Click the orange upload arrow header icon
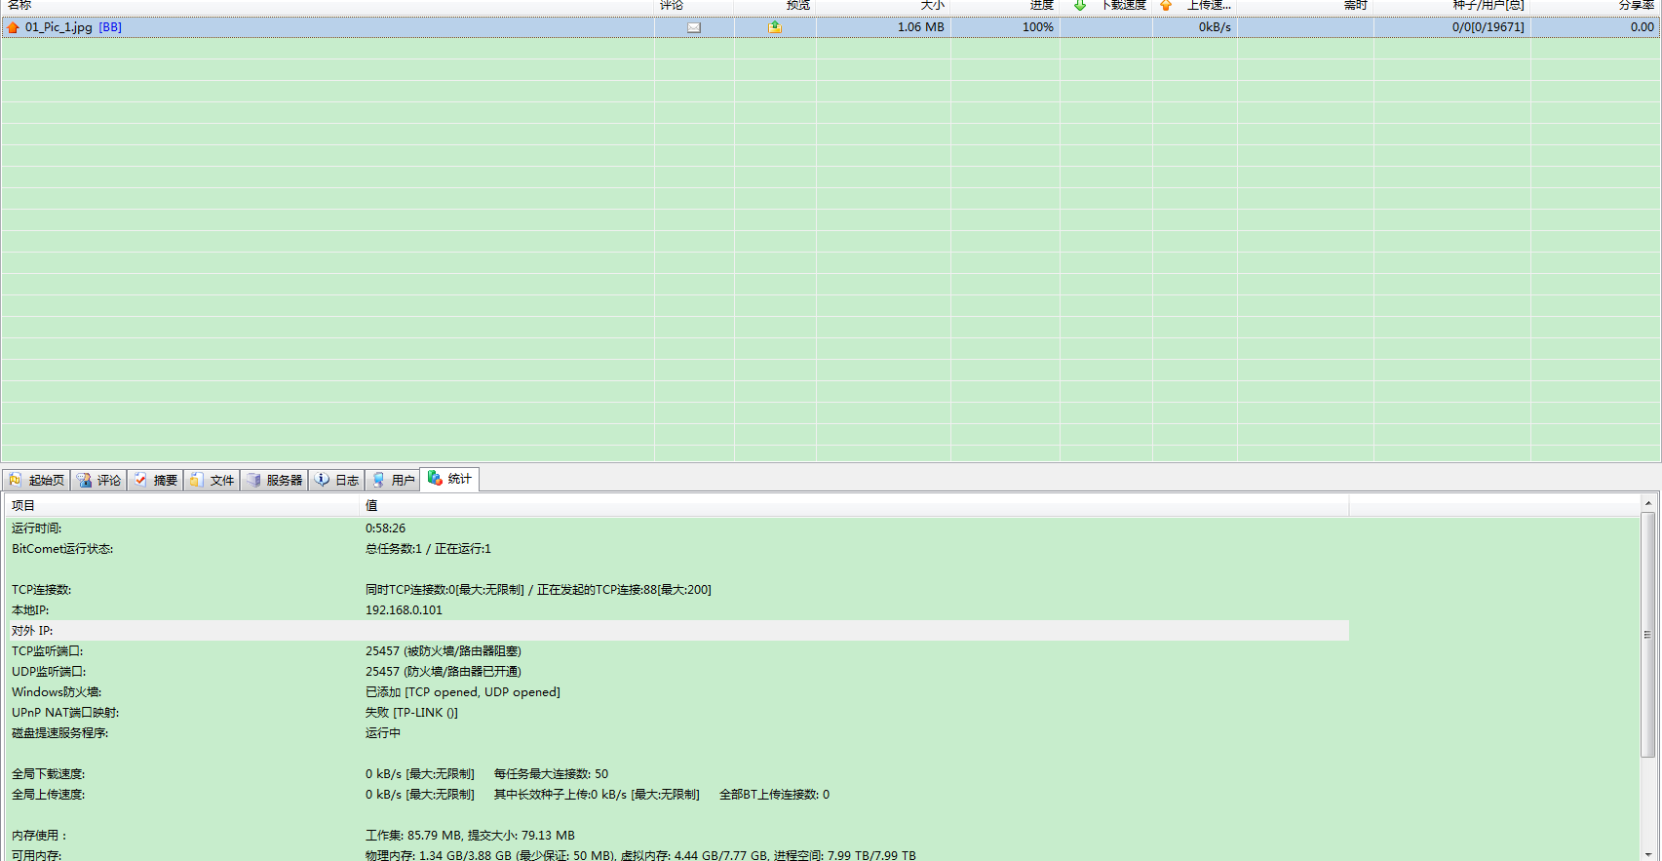 coord(1166,5)
